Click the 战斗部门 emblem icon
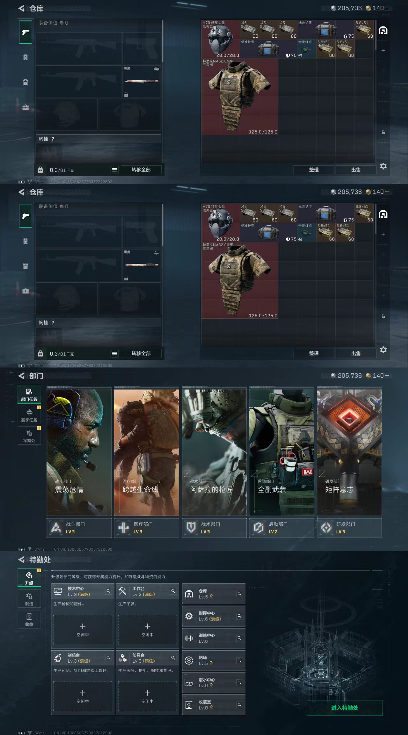408x735 pixels. tap(56, 528)
